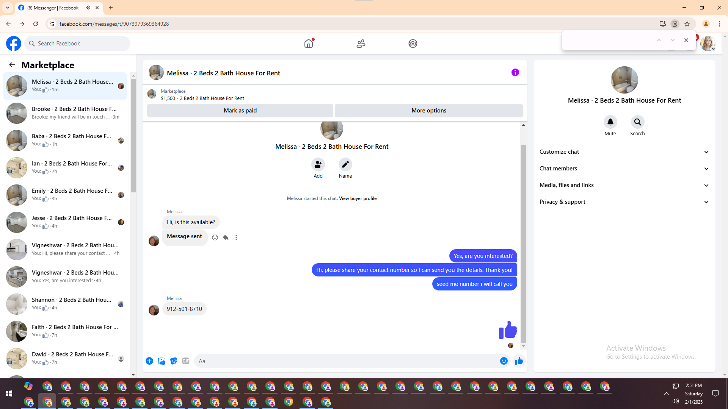Open the emoji picker in message box
Screen dimensions: 728x409
pyautogui.click(x=504, y=361)
